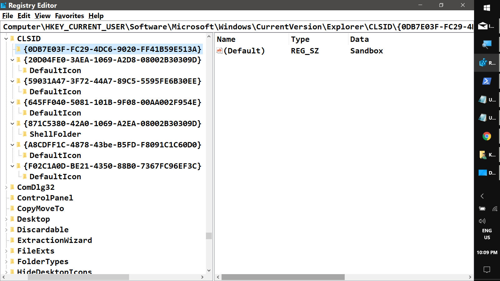This screenshot has height=281, width=500.
Task: Open the Edit menu
Action: pos(24,16)
